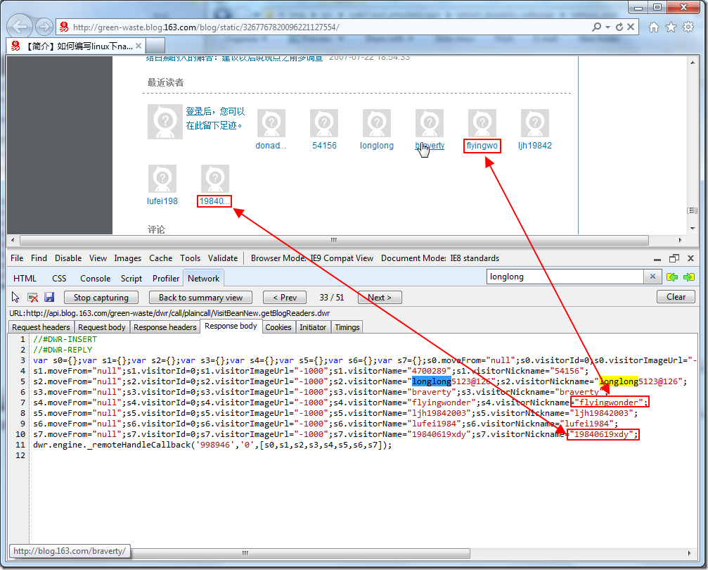Open the Find menu
The image size is (708, 570).
39,258
